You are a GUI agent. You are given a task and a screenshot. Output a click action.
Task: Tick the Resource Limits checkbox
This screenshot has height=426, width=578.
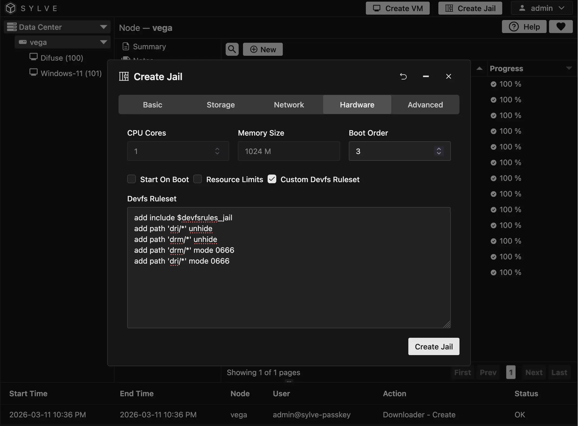[198, 179]
